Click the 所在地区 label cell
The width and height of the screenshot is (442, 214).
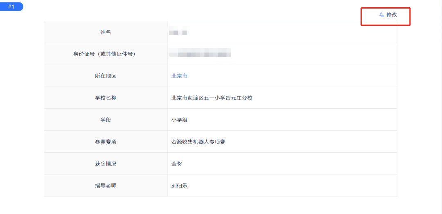click(x=106, y=76)
